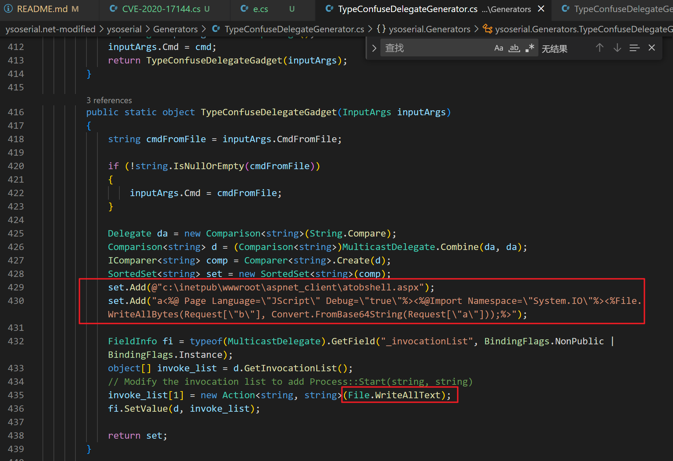Image resolution: width=673 pixels, height=461 pixels.
Task: Click the C# icon on CVE-2020-17144.cs tab
Action: pos(113,9)
